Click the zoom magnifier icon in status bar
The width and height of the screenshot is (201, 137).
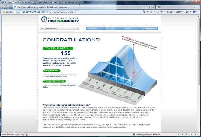click(x=187, y=134)
